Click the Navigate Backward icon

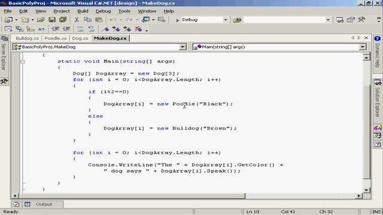[145, 20]
